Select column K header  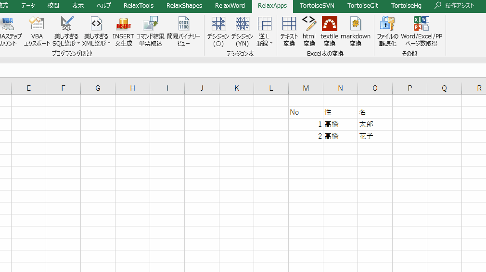[x=236, y=88]
